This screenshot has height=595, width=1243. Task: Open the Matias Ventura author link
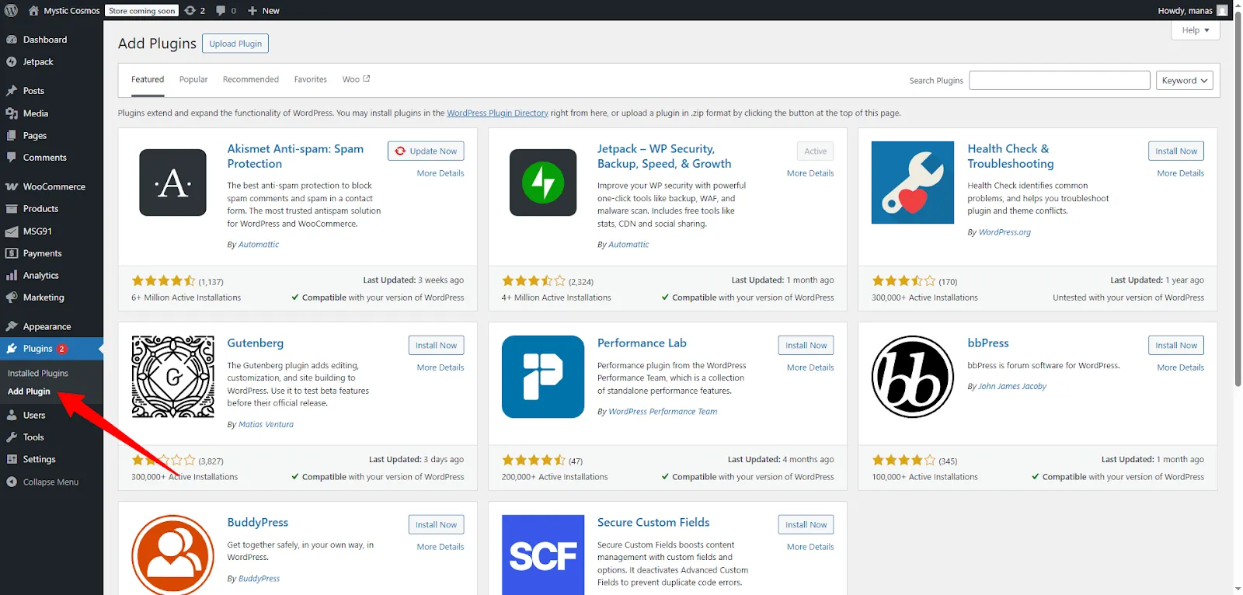tap(266, 425)
